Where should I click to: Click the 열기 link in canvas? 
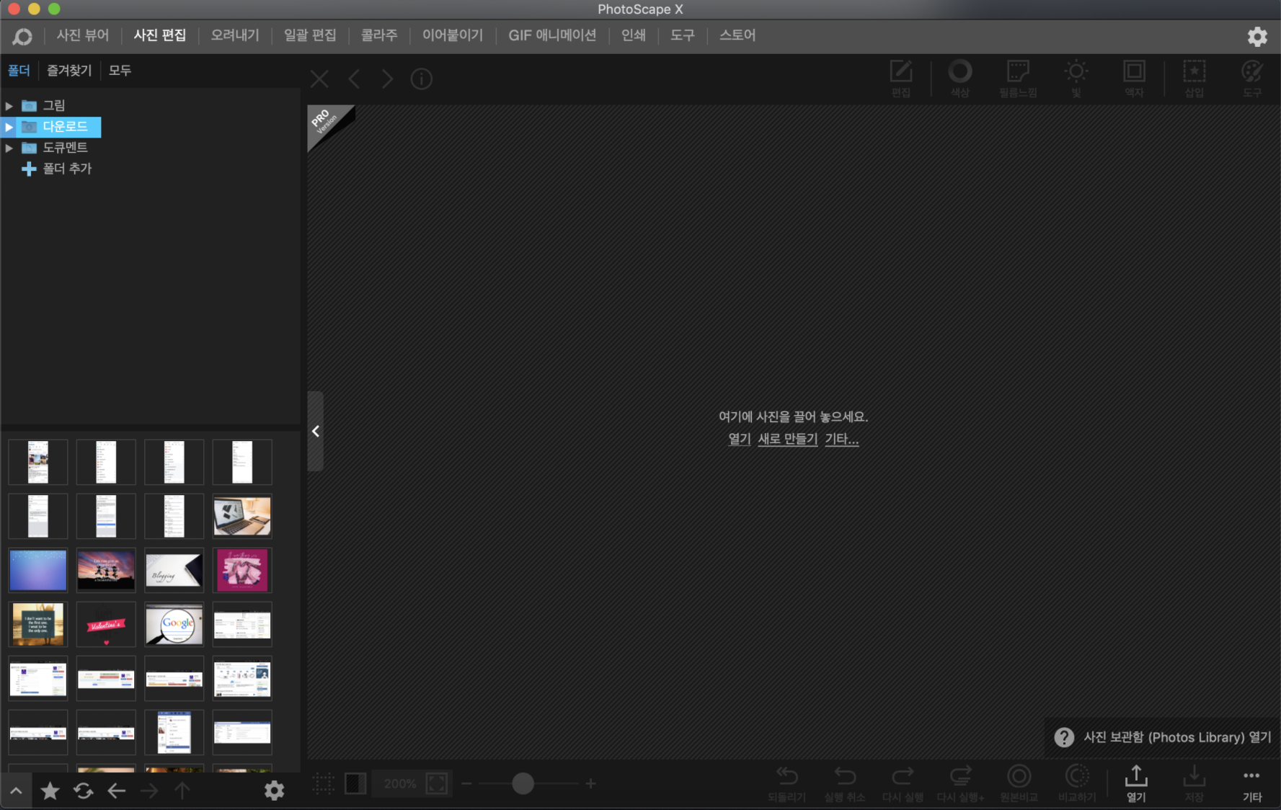(x=739, y=439)
